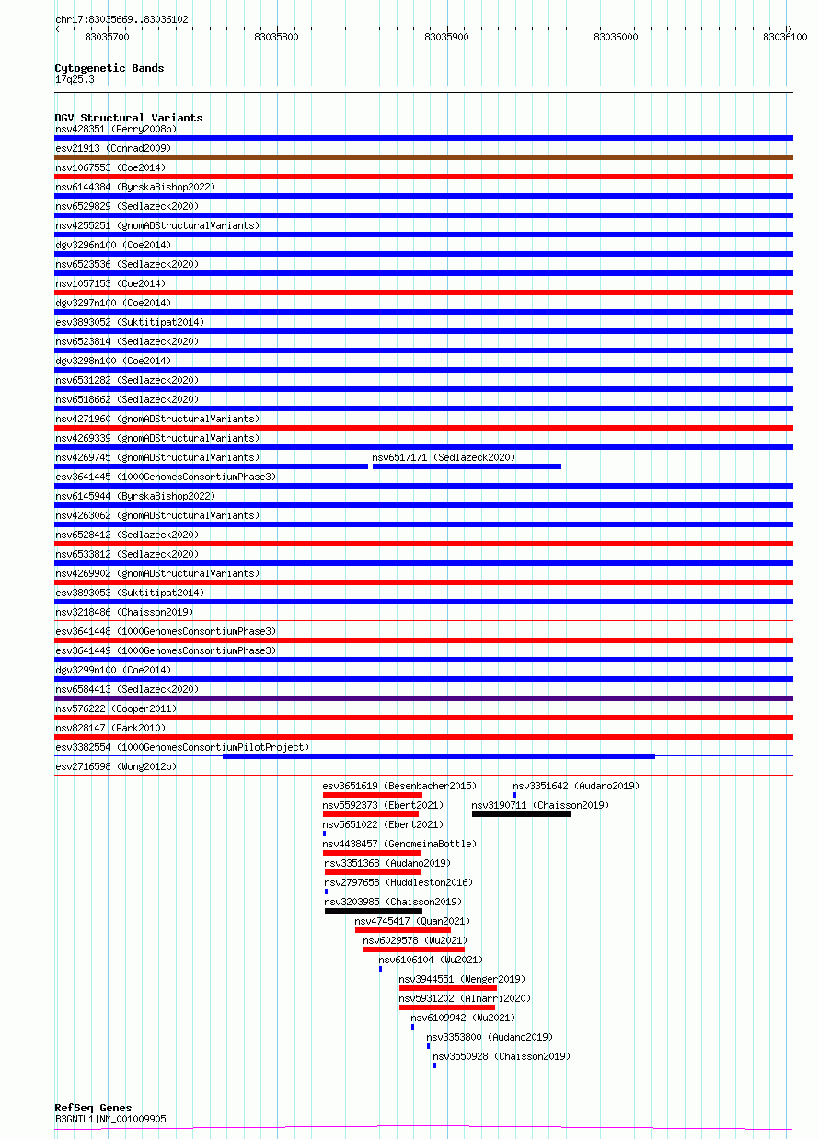Select nsv576222 (Cooper2011) label
Viewport: 819px width, 1139px height.
click(x=116, y=708)
